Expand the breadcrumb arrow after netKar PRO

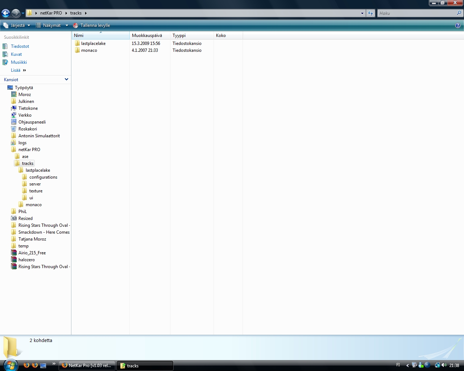click(x=66, y=13)
